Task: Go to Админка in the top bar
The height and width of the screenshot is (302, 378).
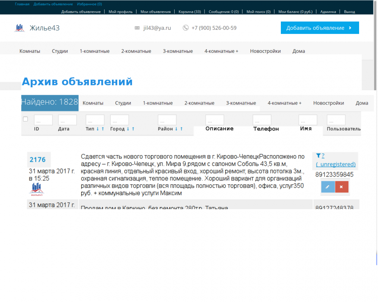Action: click(328, 12)
